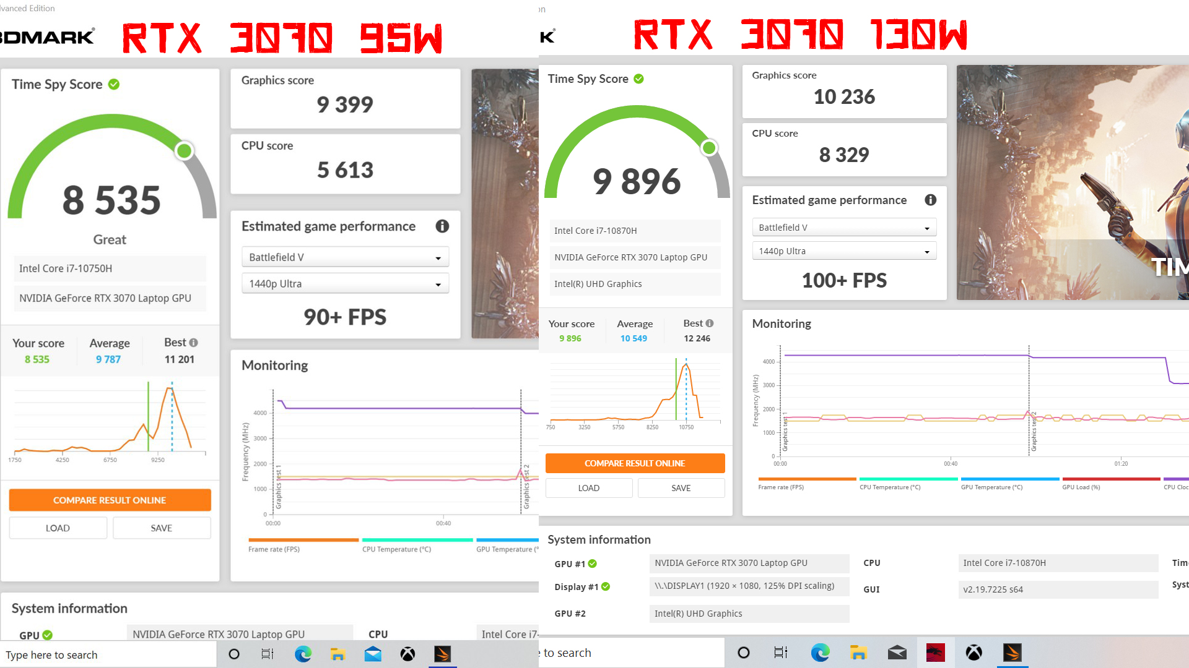Screen dimensions: 1189x668
Task: Click green check next to Display #1
Action: 606,586
